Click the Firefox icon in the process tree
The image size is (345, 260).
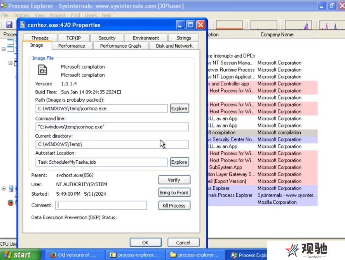10,202
